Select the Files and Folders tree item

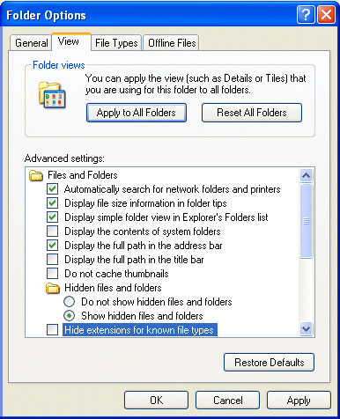(x=83, y=175)
